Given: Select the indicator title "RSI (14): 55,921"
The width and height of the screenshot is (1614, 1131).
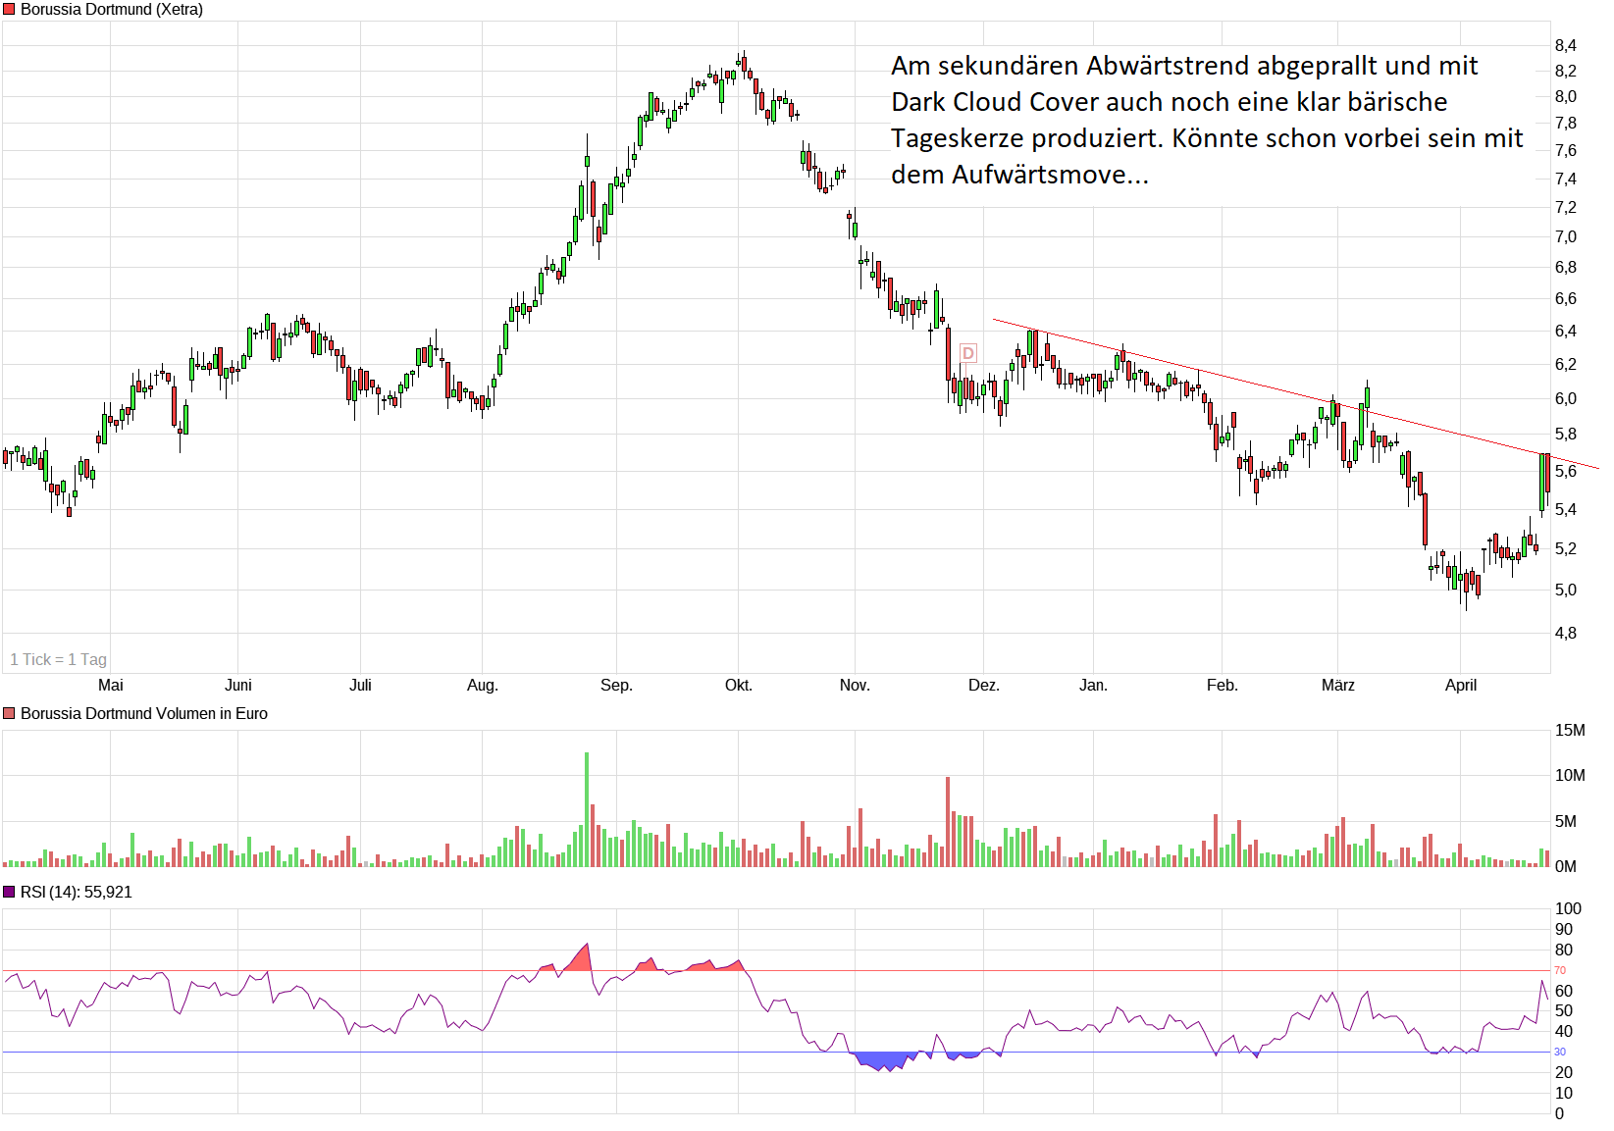Looking at the screenshot, I should click(77, 893).
